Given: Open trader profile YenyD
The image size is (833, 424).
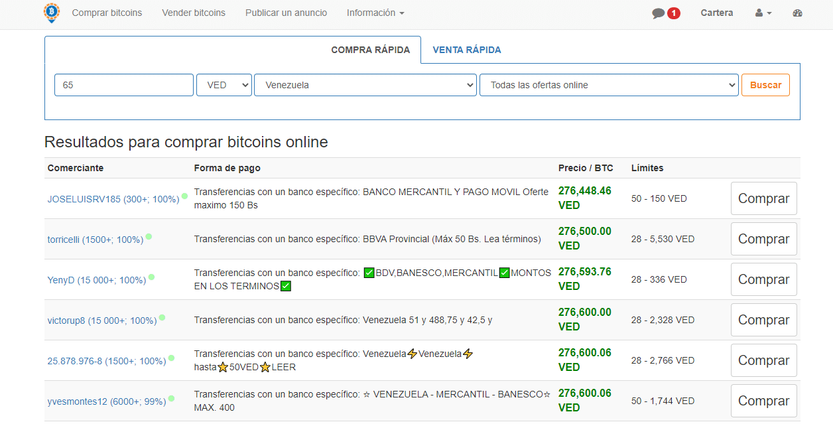Looking at the screenshot, I should point(97,280).
